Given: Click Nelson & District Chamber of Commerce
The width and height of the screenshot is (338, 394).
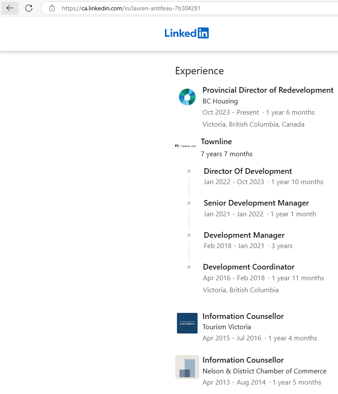Looking at the screenshot, I should [264, 371].
